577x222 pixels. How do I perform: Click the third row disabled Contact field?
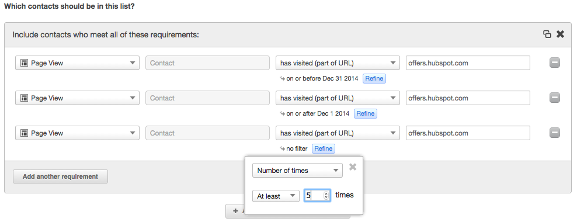point(207,133)
